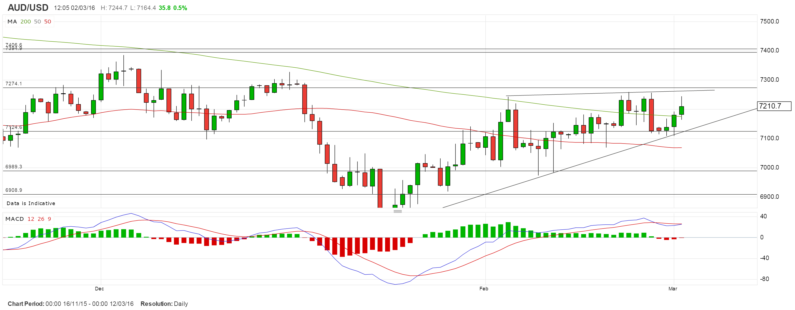
Task: Click the MACD signal period 9
Action: (x=49, y=219)
